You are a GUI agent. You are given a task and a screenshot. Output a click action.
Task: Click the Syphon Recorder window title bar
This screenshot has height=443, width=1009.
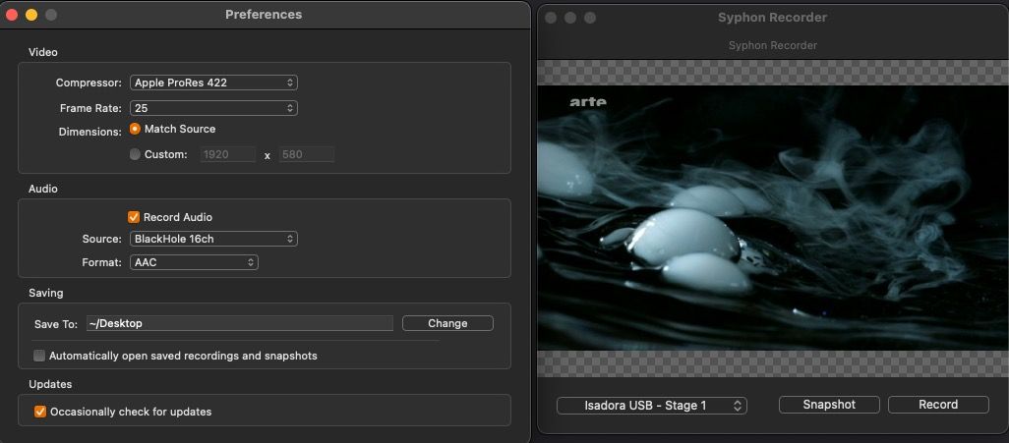pyautogui.click(x=773, y=18)
